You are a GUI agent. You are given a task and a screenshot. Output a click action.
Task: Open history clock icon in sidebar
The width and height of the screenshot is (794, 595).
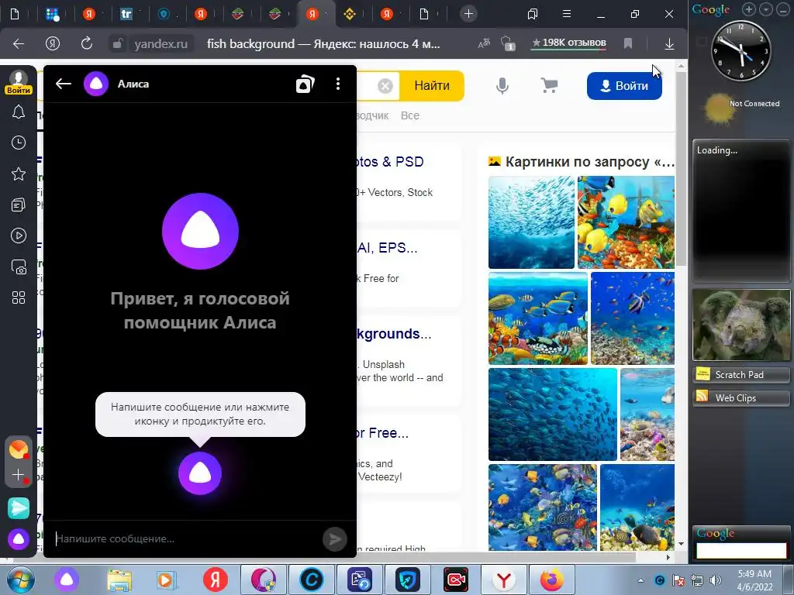tap(19, 143)
